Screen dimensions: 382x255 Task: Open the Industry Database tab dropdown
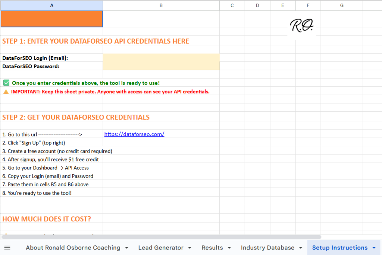[x=300, y=248]
